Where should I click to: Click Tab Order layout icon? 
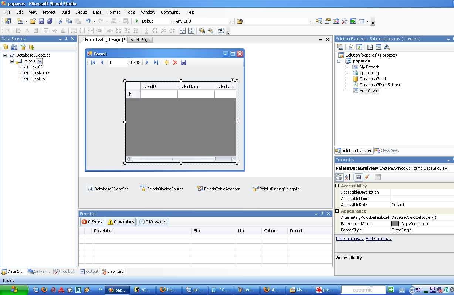tap(221, 31)
